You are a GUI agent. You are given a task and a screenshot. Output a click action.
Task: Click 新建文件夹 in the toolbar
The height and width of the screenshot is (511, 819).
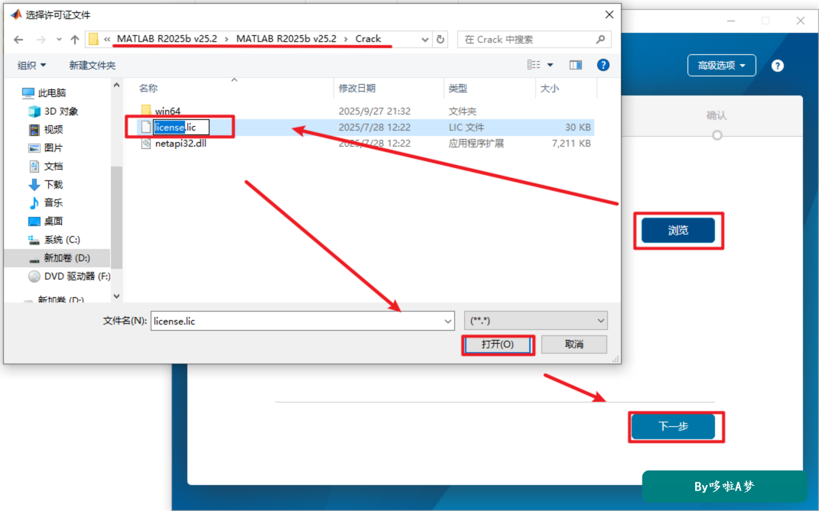click(93, 65)
